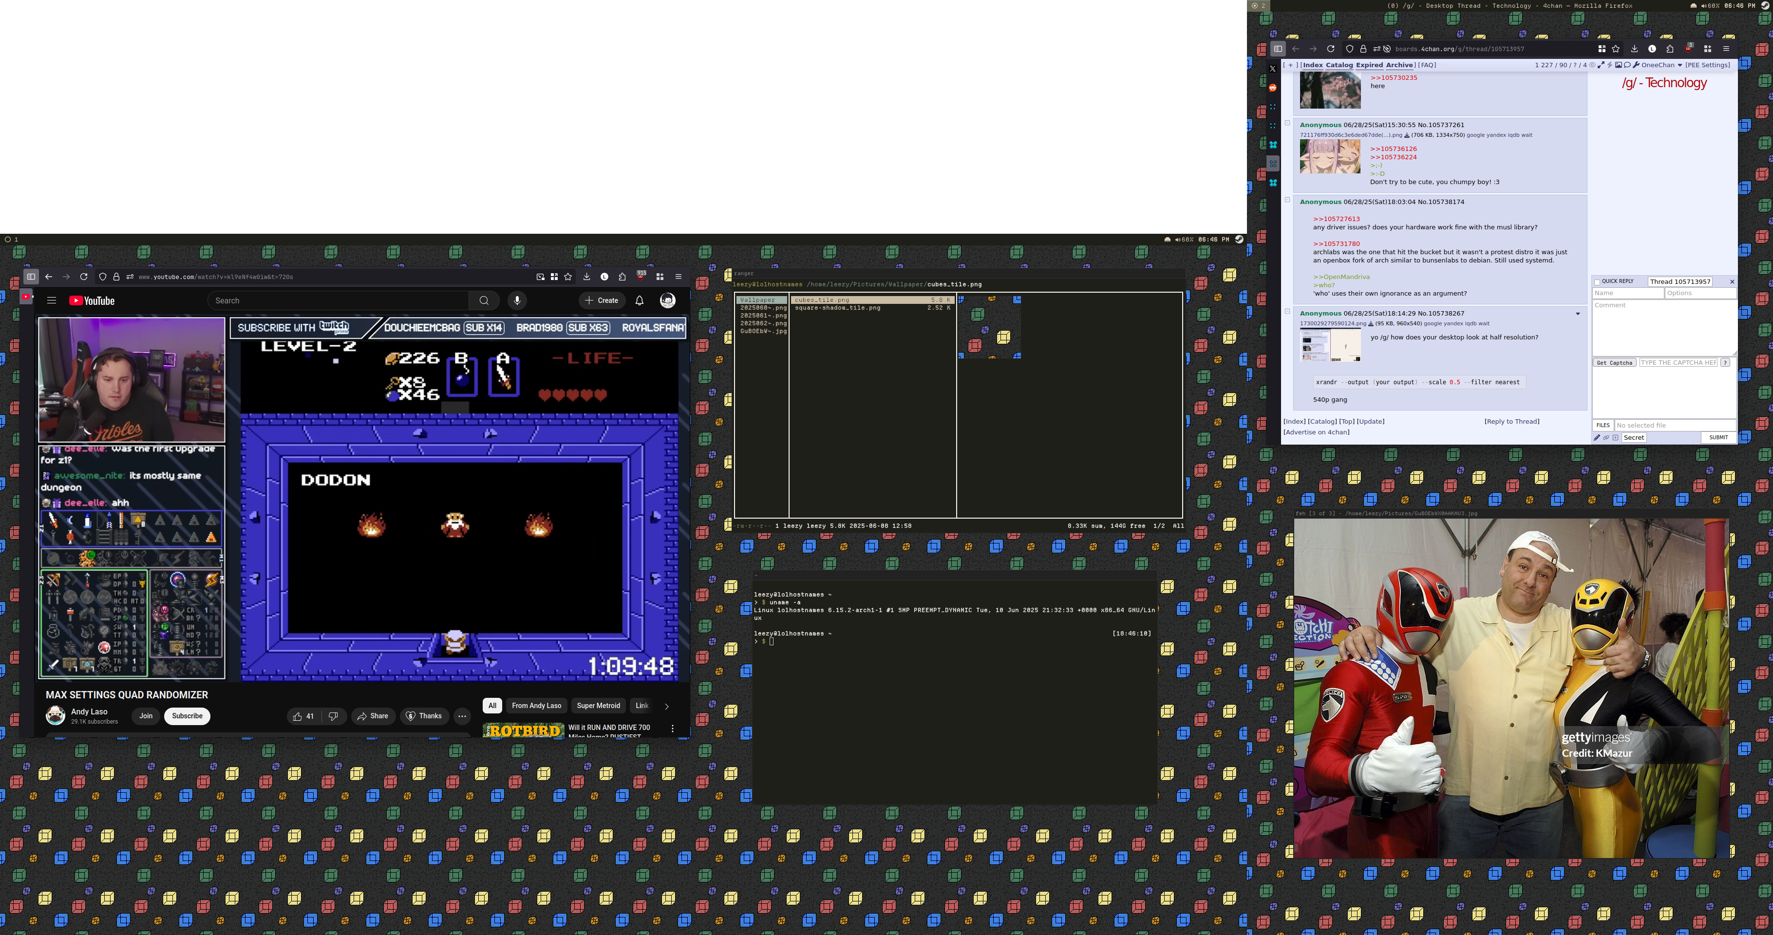Click reload in the YouTube Firefox window
The image size is (1773, 935).
84,277
